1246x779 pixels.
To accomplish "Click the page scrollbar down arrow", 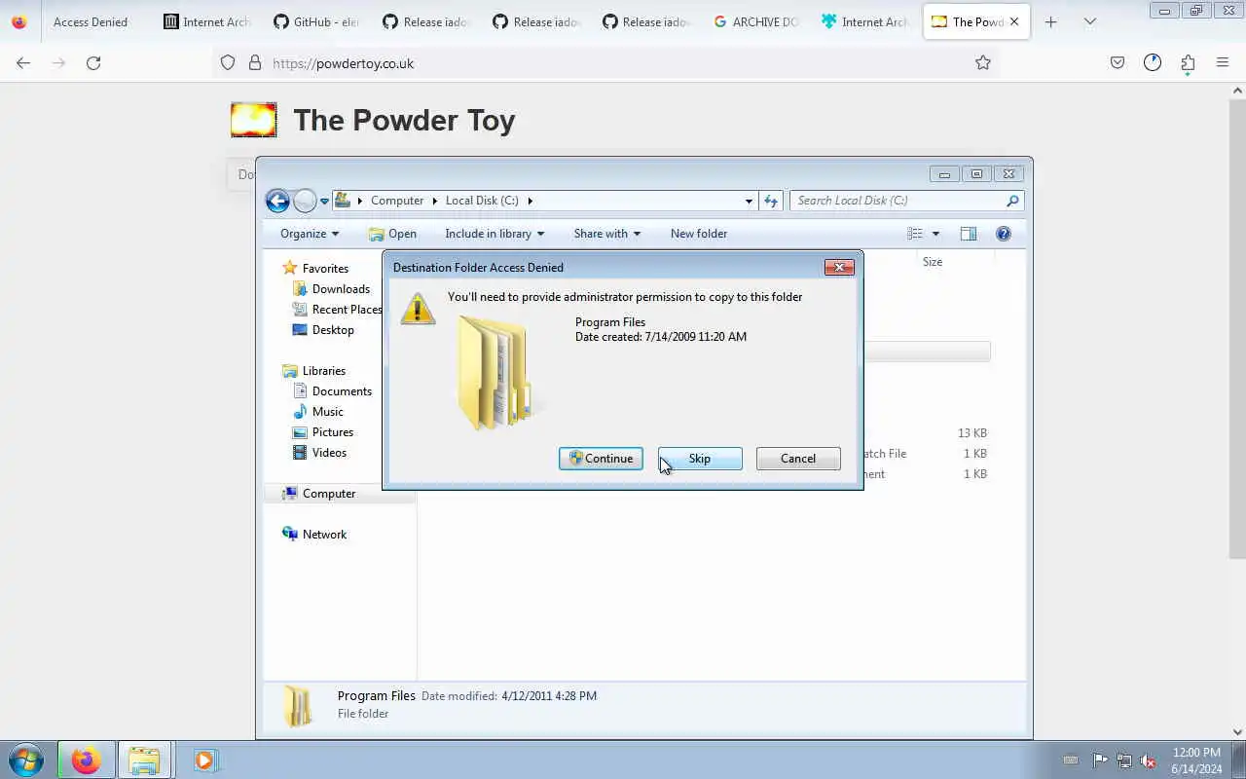I will pyautogui.click(x=1238, y=732).
